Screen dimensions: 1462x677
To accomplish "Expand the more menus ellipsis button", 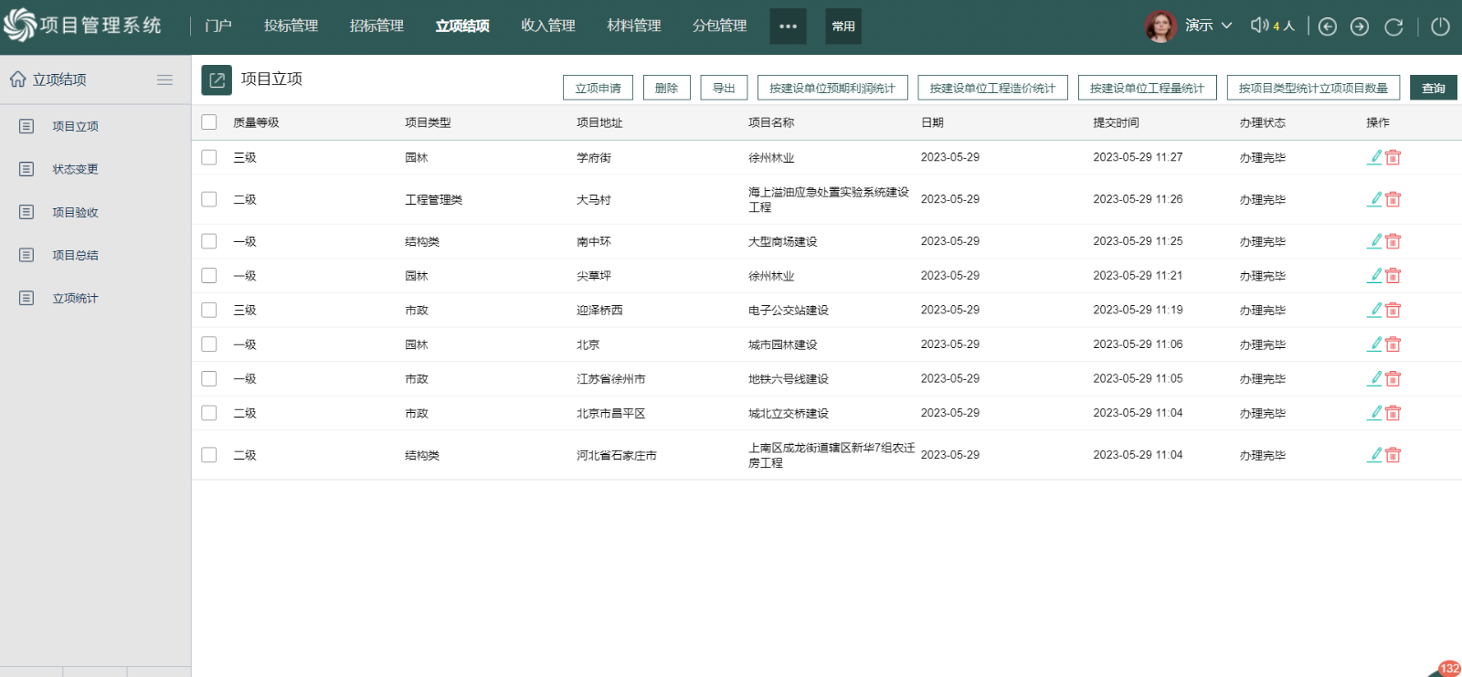I will (788, 26).
